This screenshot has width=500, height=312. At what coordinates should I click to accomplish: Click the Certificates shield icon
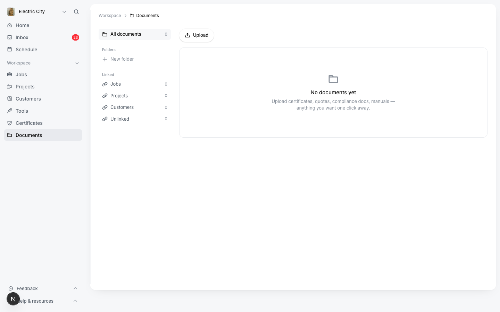pyautogui.click(x=10, y=123)
